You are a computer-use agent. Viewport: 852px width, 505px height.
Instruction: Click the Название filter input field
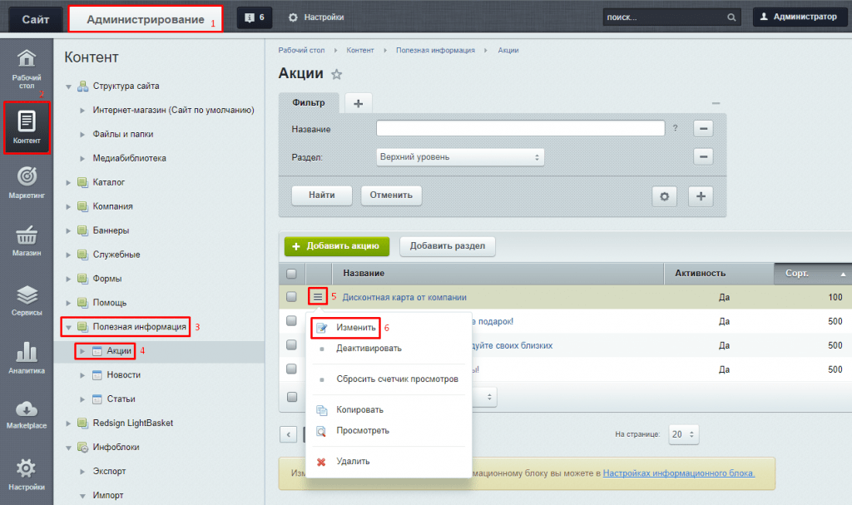520,129
